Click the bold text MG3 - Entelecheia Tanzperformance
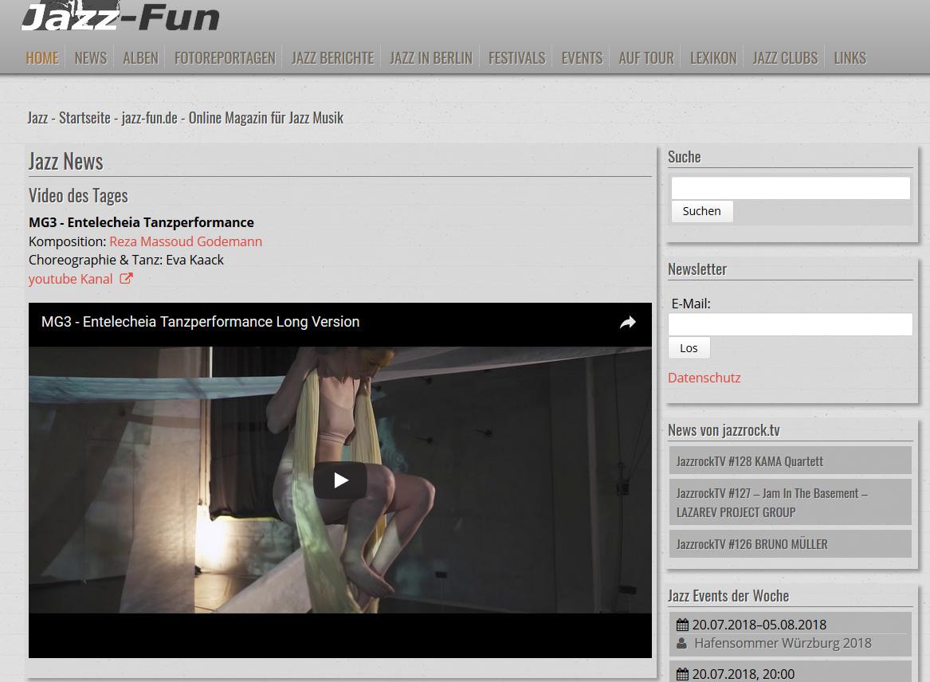 [141, 222]
